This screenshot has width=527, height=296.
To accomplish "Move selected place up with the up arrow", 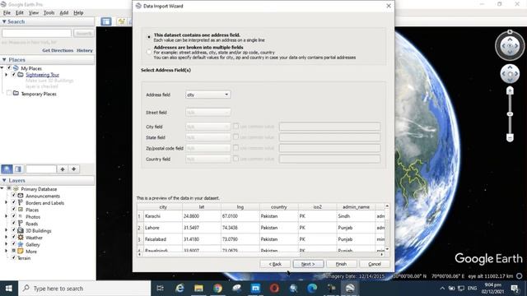I will point(63,169).
